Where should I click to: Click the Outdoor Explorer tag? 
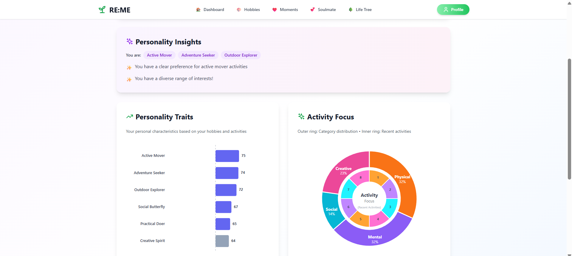pos(241,55)
